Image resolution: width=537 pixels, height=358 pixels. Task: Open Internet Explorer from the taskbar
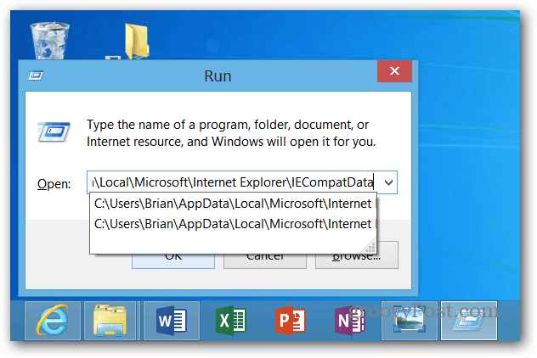click(x=53, y=321)
